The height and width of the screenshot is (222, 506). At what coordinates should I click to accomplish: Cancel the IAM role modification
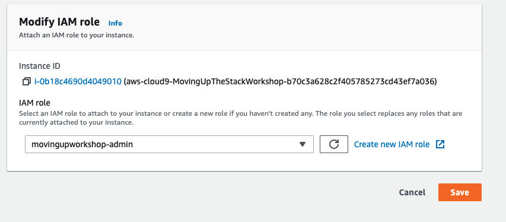pyautogui.click(x=412, y=192)
